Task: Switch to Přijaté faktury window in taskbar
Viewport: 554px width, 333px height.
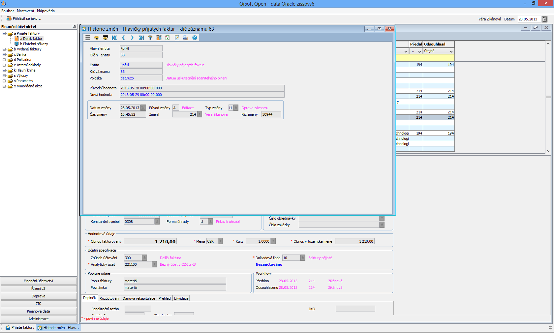Action: tap(20, 328)
